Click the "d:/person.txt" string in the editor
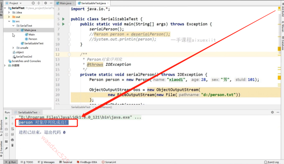This screenshot has height=164, width=284. click(x=219, y=95)
